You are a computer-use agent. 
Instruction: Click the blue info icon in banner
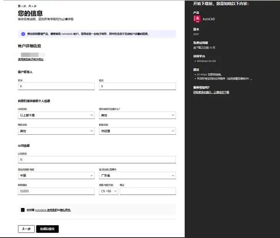tap(23, 34)
